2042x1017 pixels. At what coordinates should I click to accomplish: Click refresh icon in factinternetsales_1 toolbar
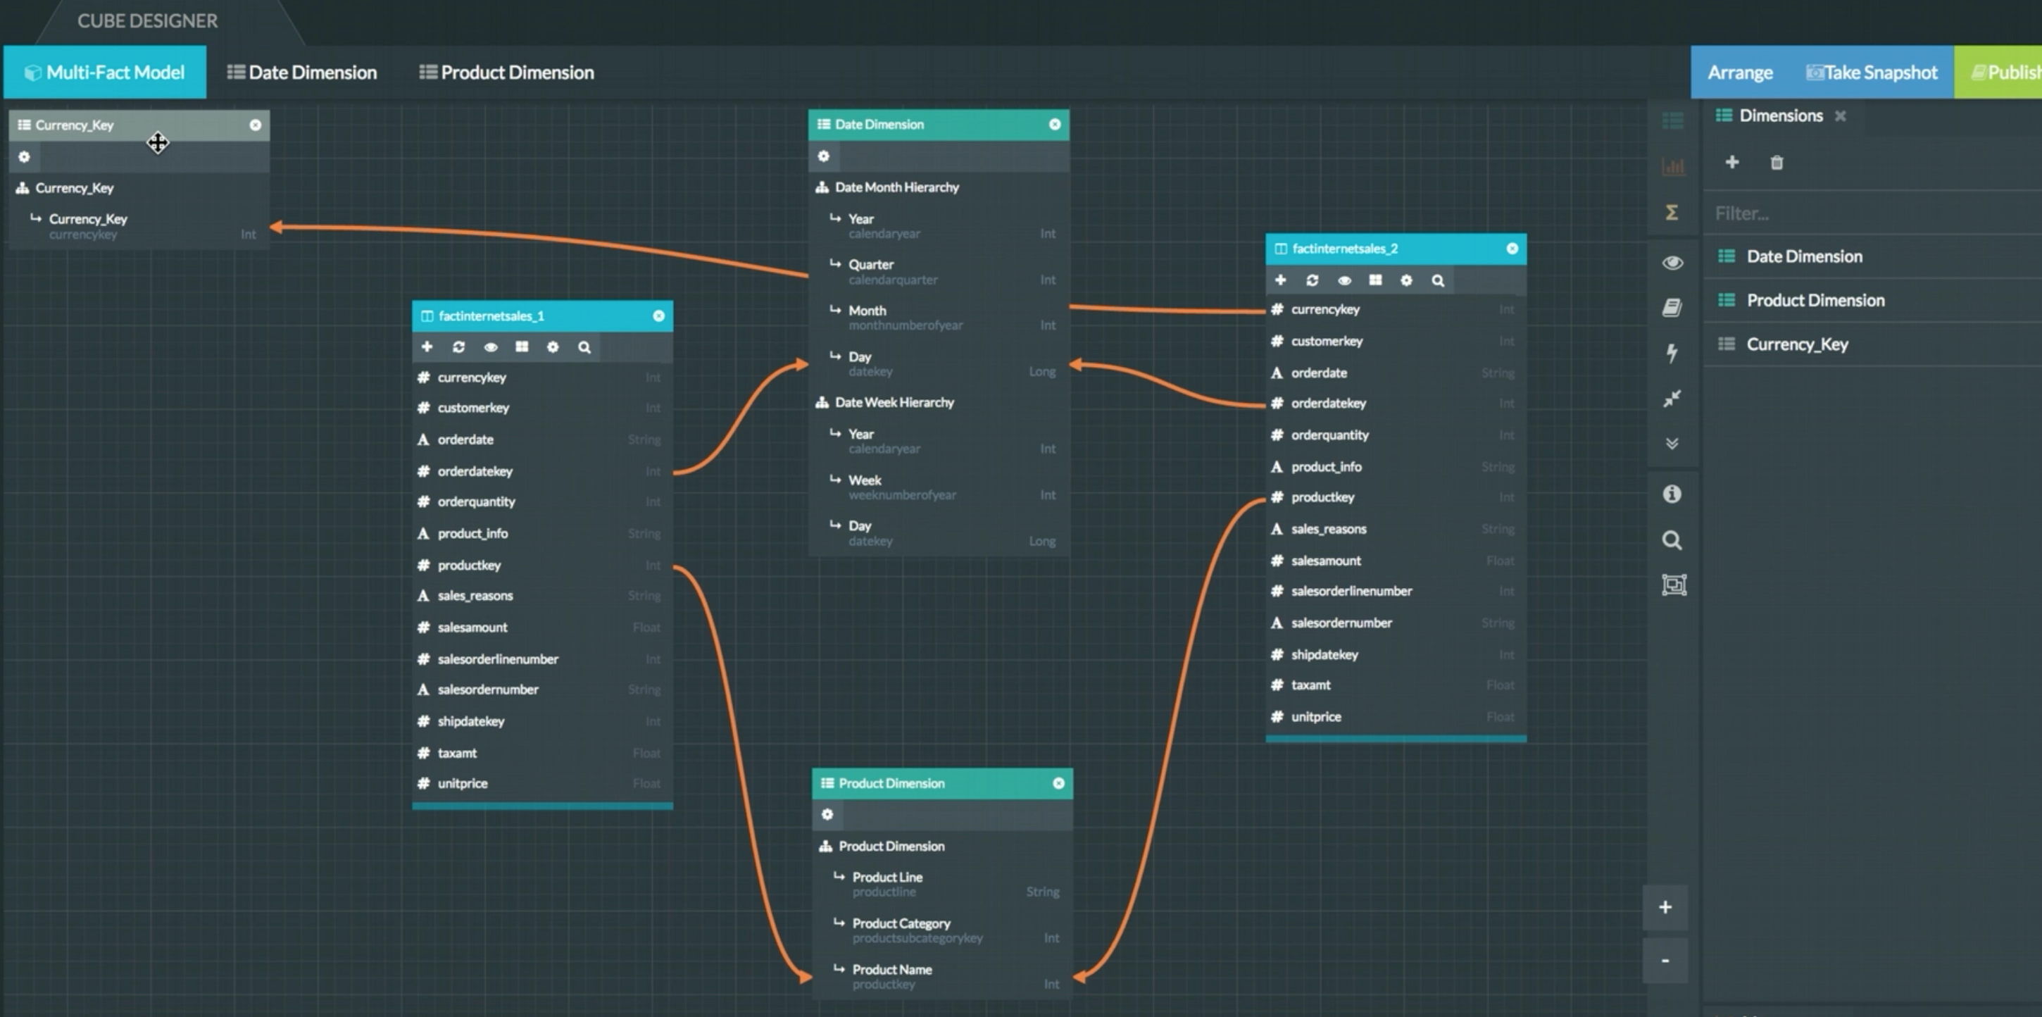click(458, 347)
